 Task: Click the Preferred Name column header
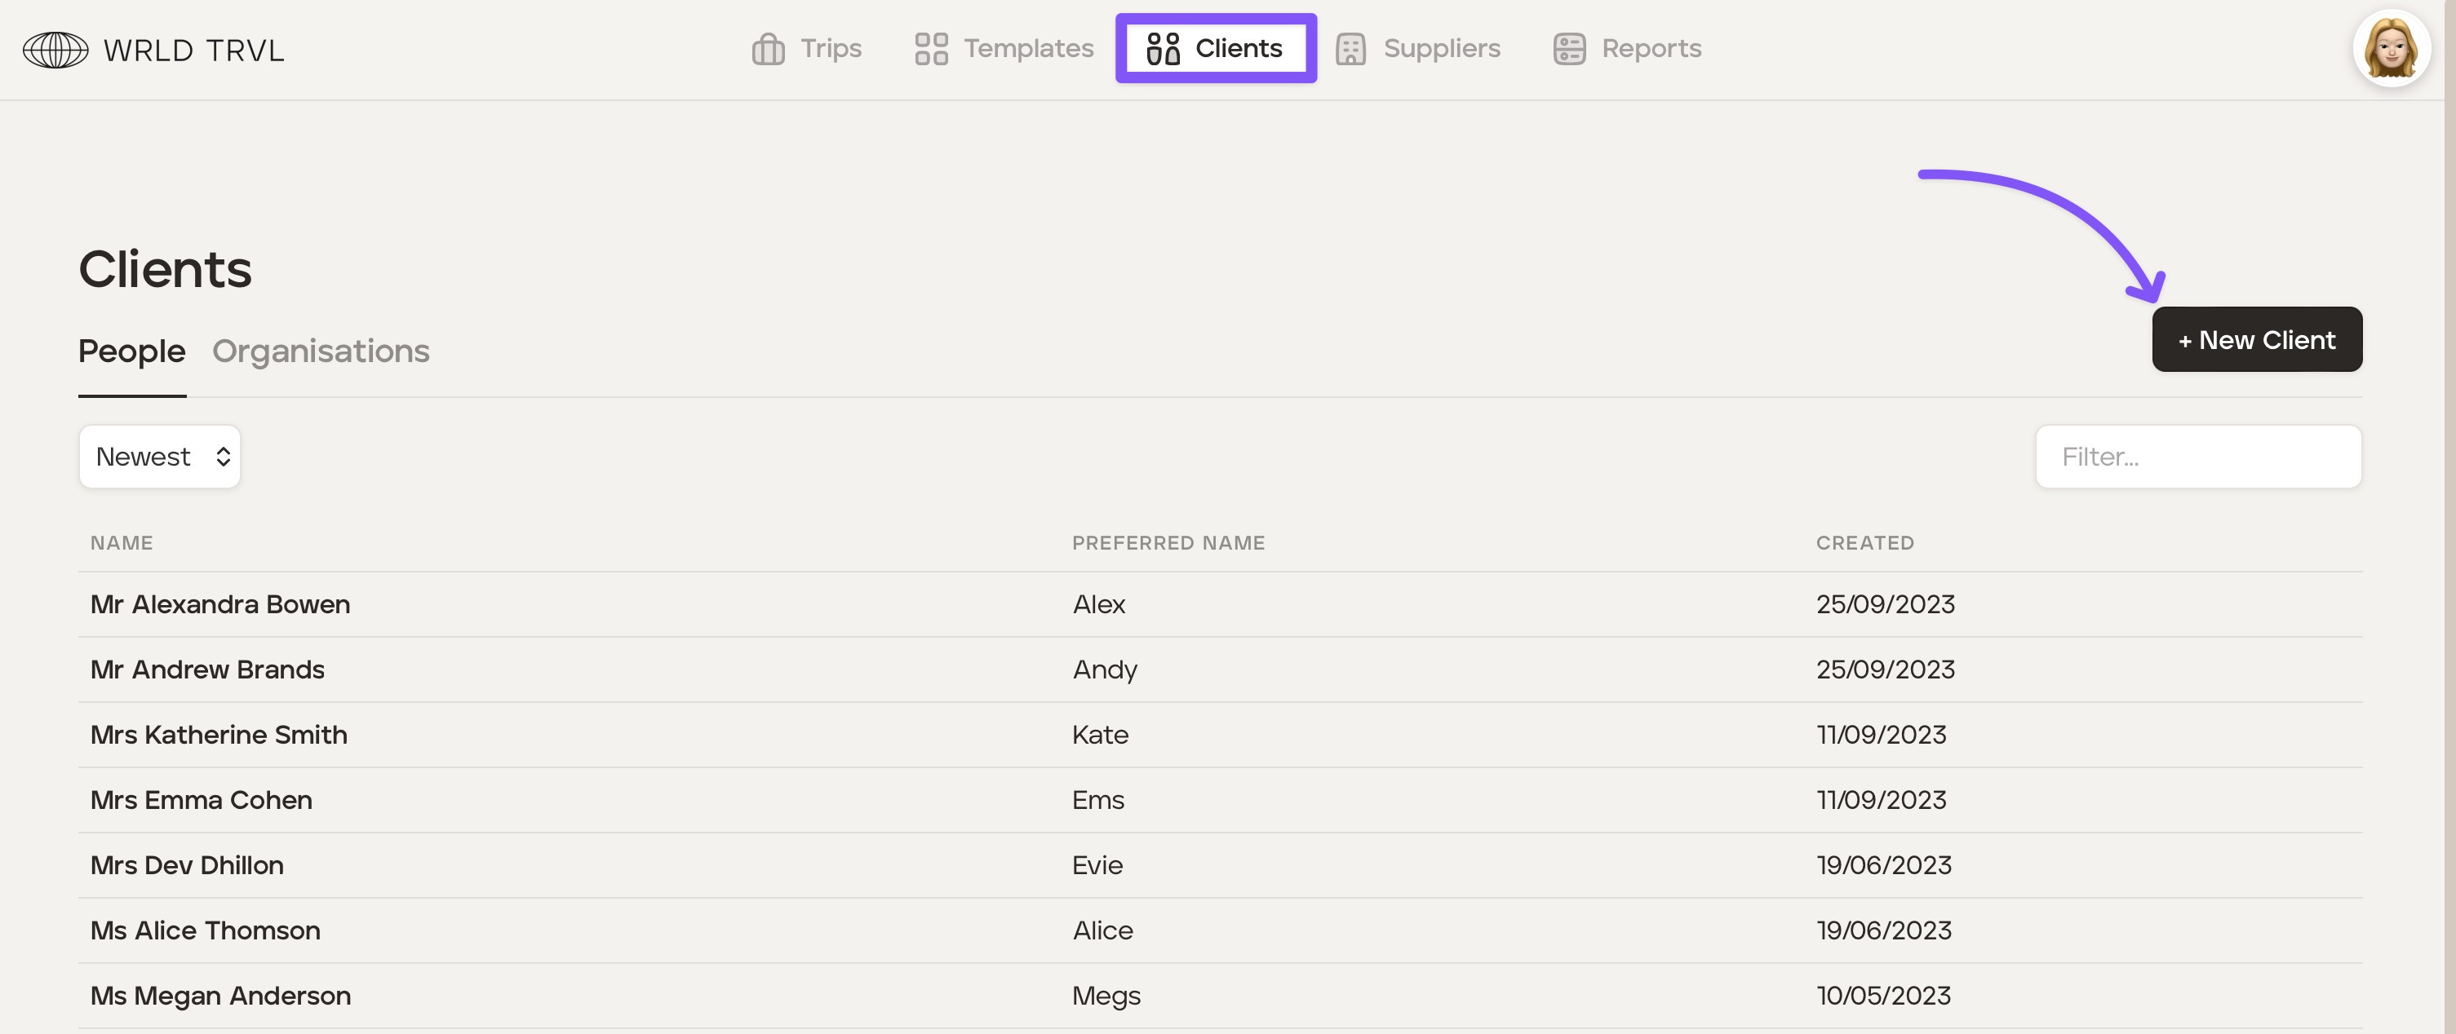tap(1168, 543)
